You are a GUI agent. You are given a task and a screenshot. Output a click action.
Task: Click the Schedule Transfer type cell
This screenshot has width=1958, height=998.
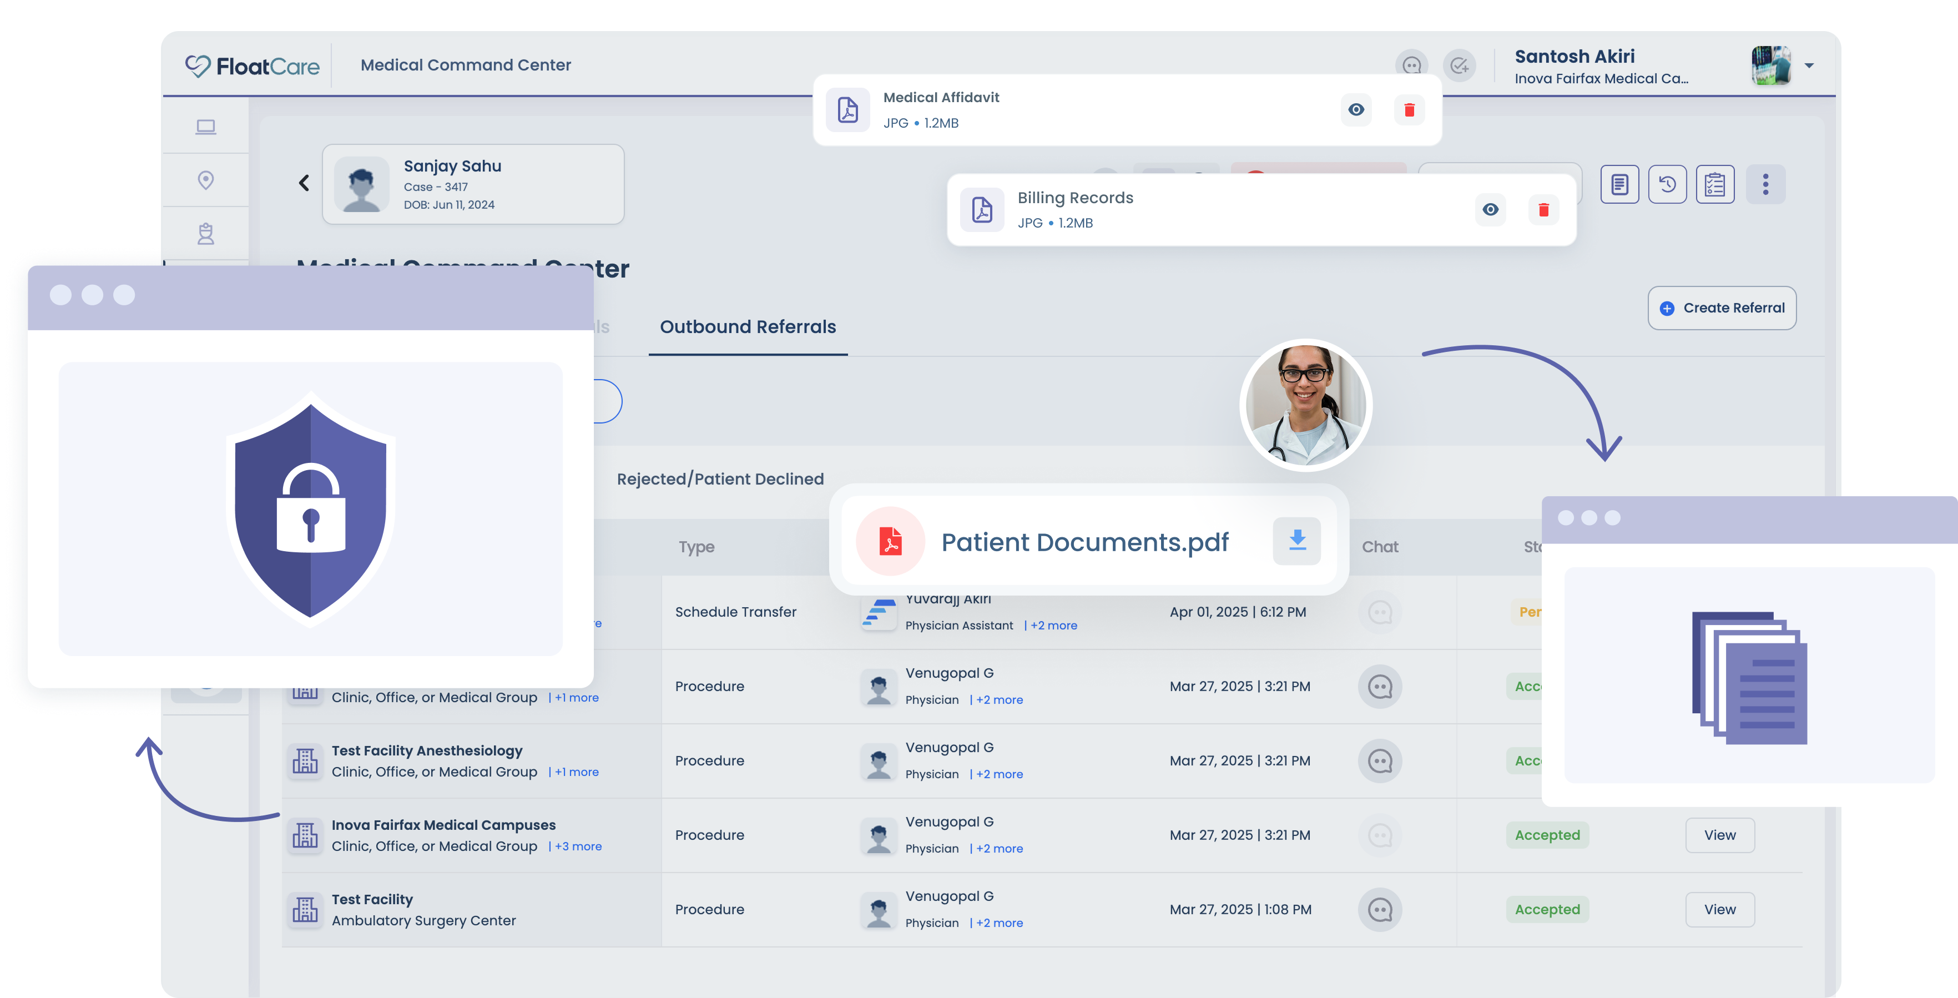[x=735, y=612]
